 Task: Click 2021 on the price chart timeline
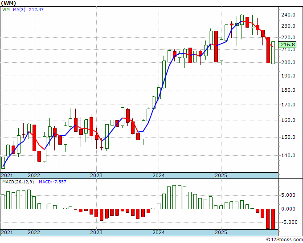(x=7, y=175)
